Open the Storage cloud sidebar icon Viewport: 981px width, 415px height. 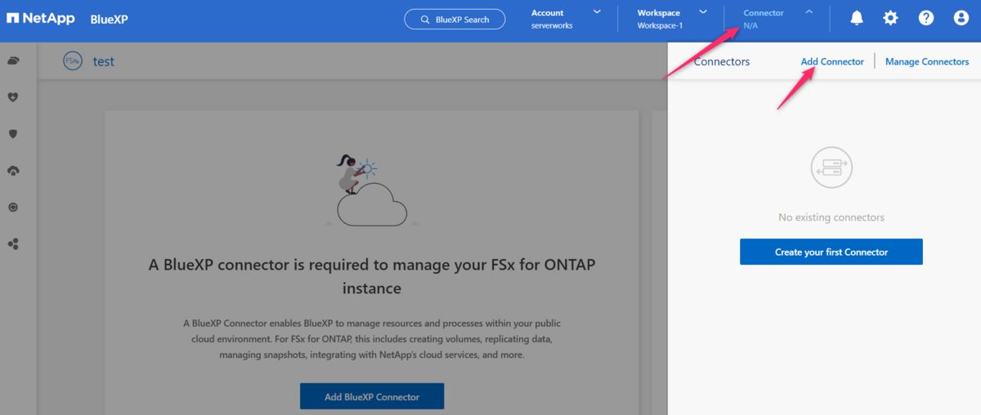point(13,60)
